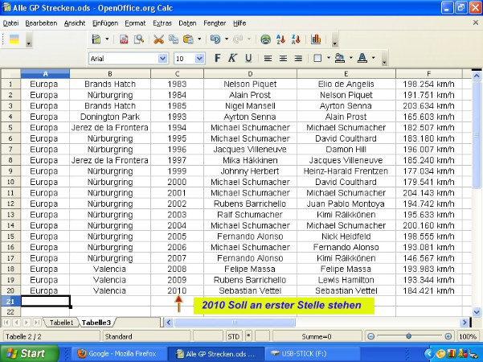This screenshot has width=483, height=362.
Task: Toggle Bold formatting
Action: coord(218,58)
